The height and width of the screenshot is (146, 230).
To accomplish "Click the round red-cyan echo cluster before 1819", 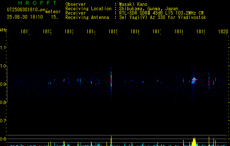I will 194,80.
